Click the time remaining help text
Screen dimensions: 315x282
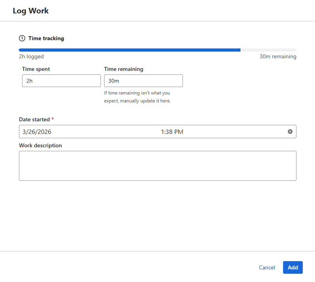coord(137,97)
